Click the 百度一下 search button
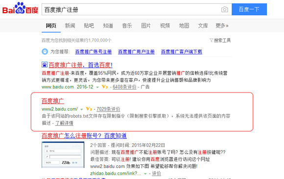 [x=249, y=9]
